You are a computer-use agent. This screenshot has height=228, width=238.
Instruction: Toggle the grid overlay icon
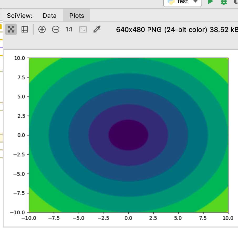[x=25, y=29]
